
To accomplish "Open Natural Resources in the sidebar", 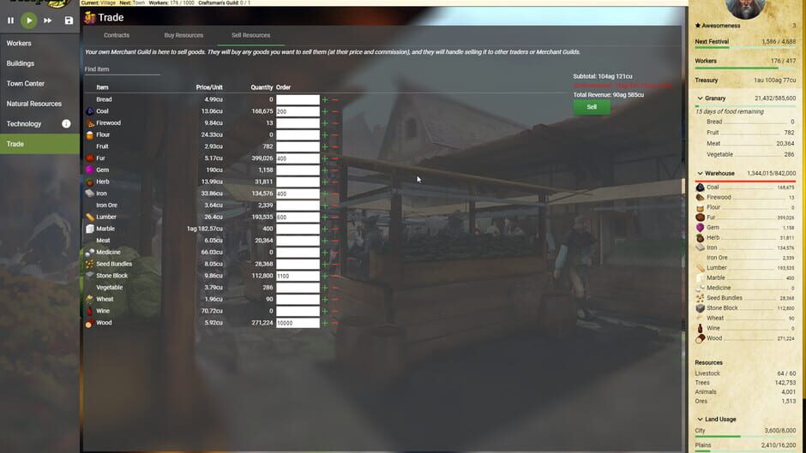I will pyautogui.click(x=39, y=104).
